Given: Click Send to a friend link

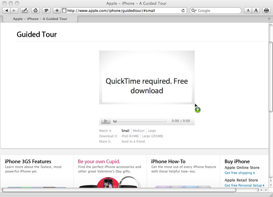Looking at the screenshot, I should [x=134, y=141].
